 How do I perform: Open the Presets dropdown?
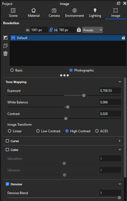point(93,30)
